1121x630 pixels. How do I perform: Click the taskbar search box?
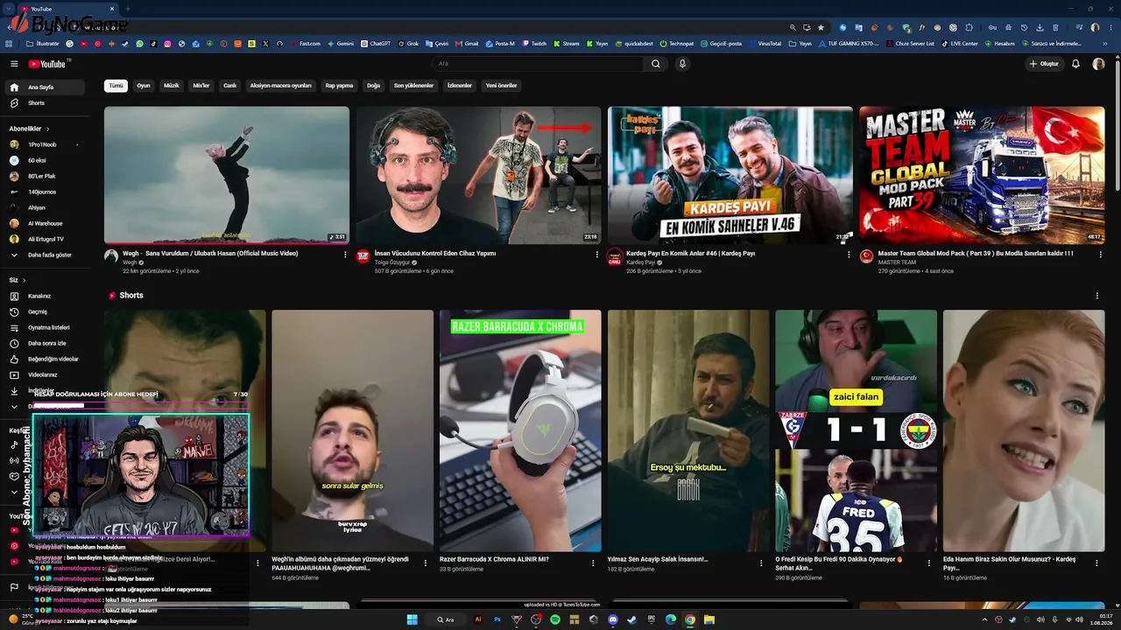tap(447, 619)
